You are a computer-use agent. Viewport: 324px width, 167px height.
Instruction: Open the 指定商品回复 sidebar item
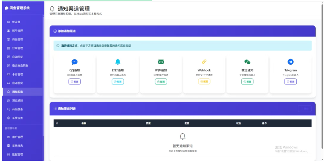point(22,65)
